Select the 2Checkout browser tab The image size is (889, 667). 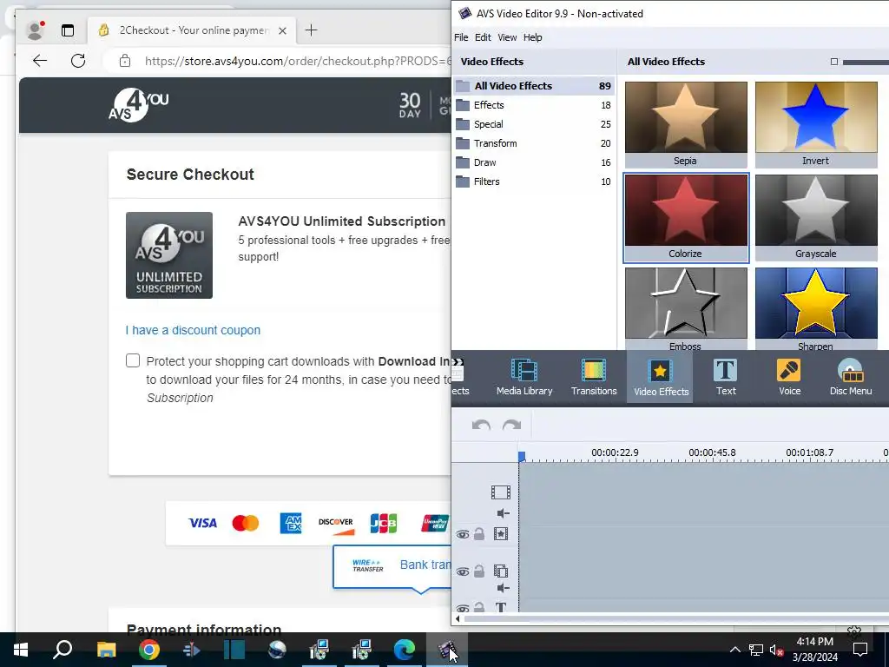coord(192,30)
